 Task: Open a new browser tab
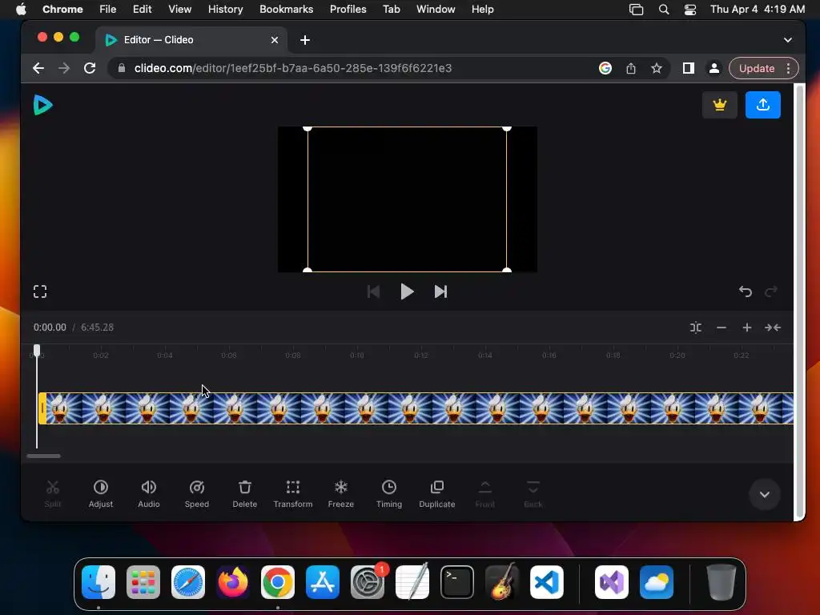click(305, 40)
